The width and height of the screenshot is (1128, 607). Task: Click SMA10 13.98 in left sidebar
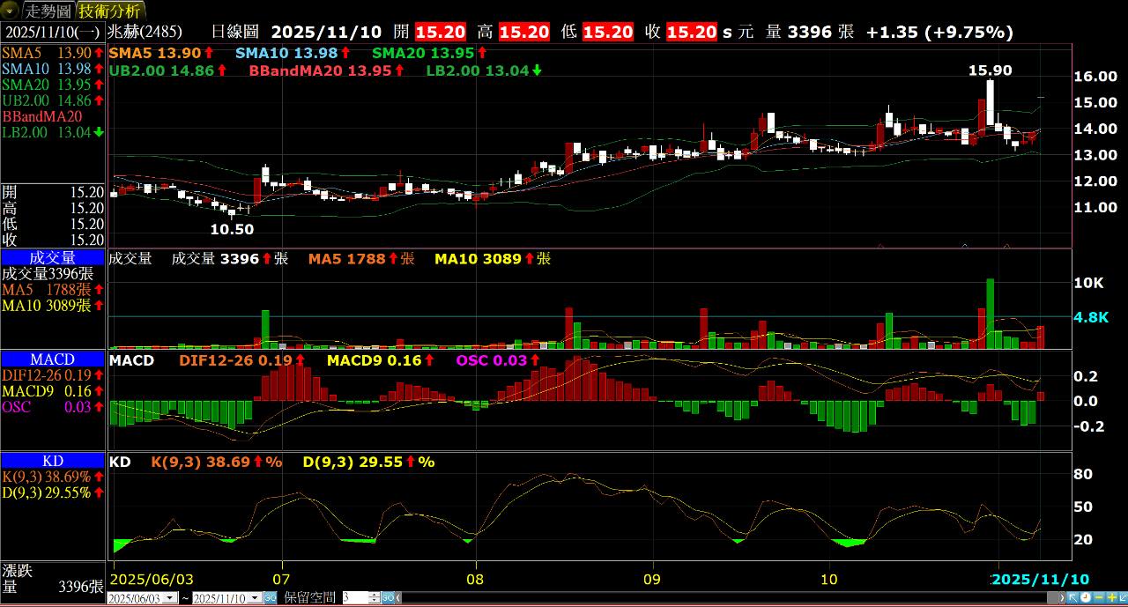pyautogui.click(x=53, y=69)
